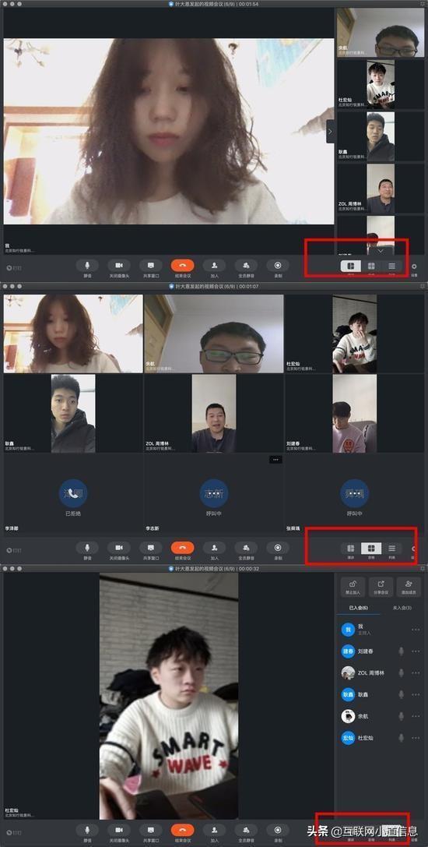
Task: Click Add participant in the 00:01:54 window
Action: 214,266
